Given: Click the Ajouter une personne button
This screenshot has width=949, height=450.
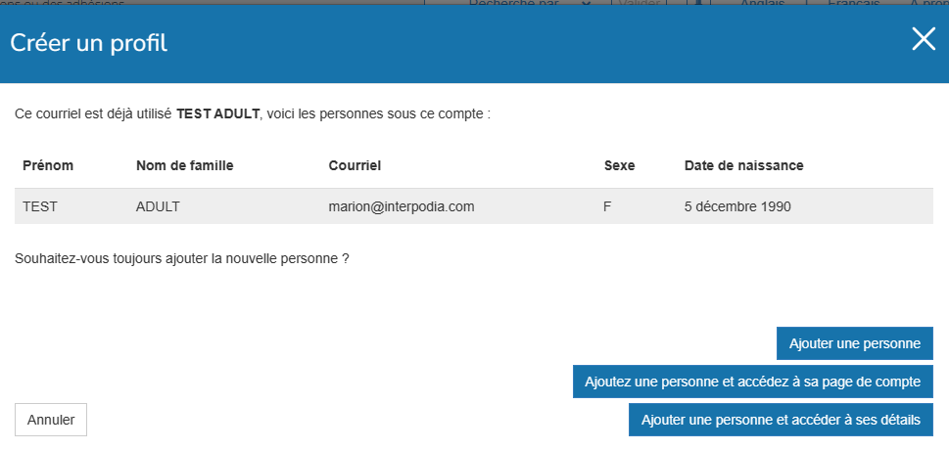Looking at the screenshot, I should click(855, 343).
